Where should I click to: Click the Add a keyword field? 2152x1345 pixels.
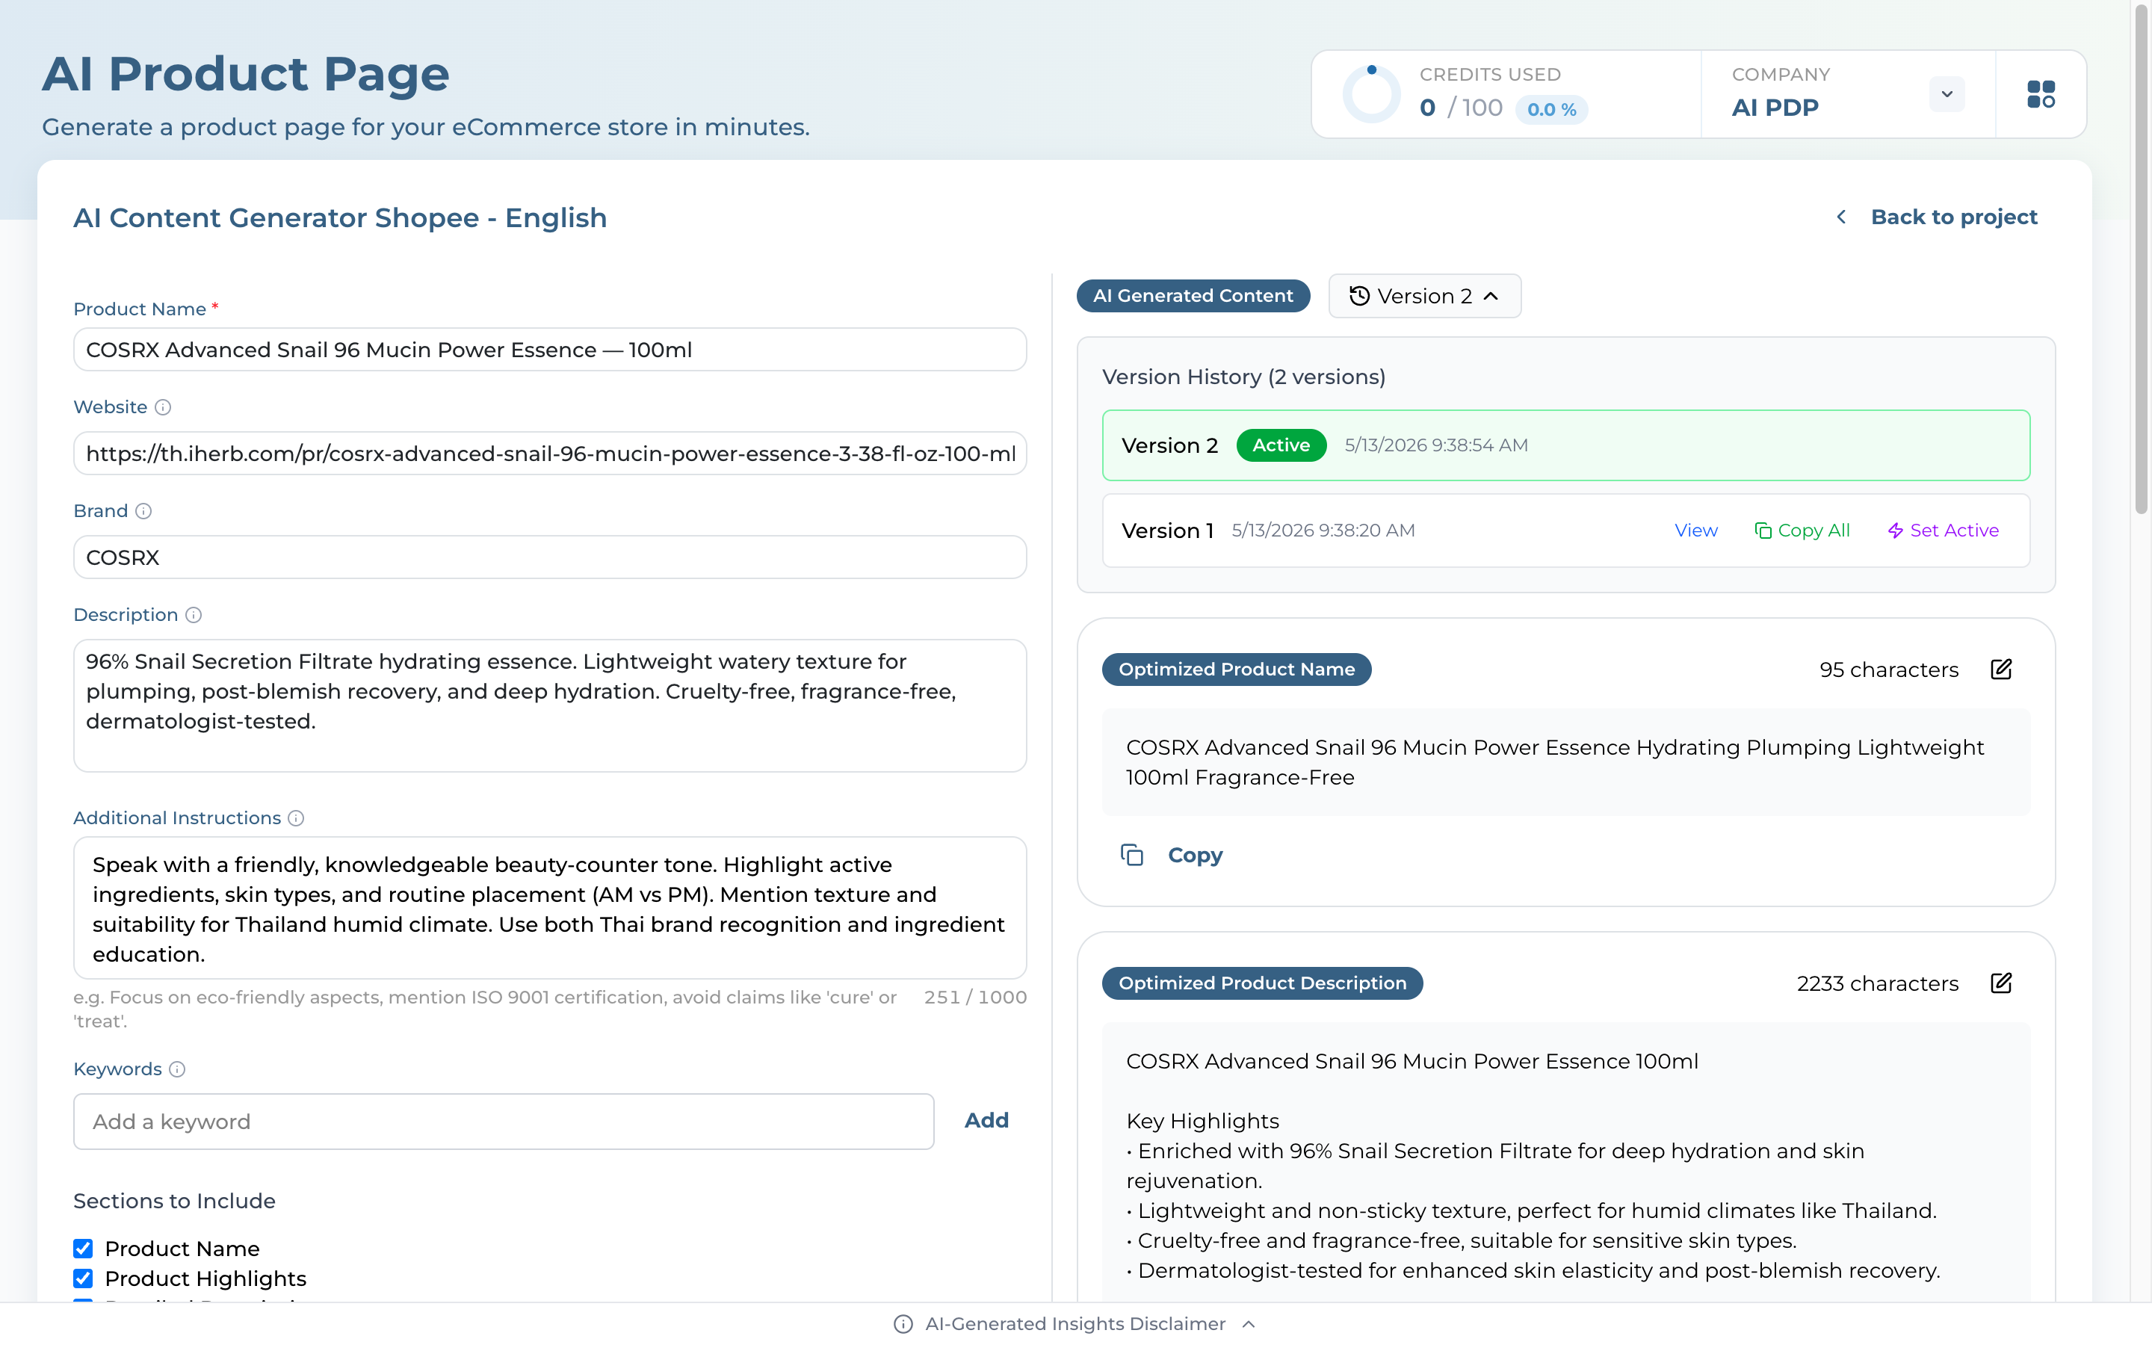pos(504,1122)
